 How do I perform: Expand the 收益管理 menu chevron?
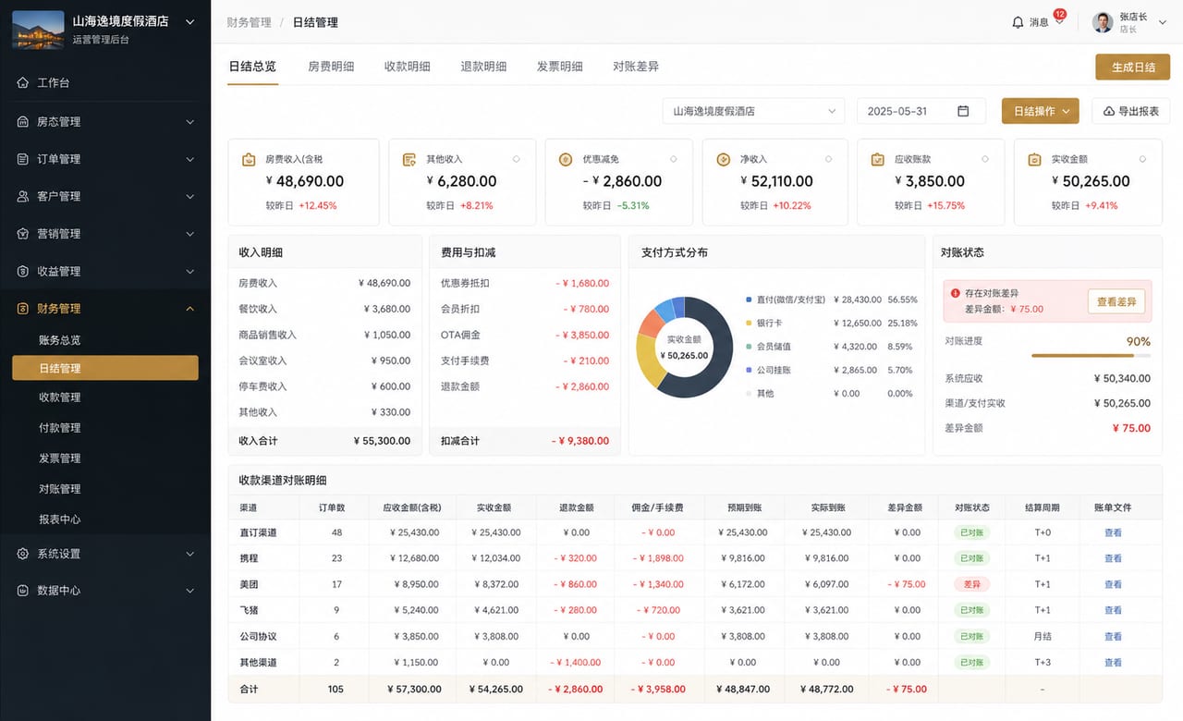(189, 272)
